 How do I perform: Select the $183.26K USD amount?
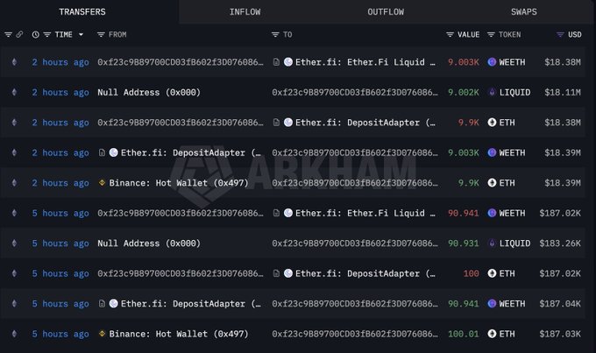click(560, 244)
